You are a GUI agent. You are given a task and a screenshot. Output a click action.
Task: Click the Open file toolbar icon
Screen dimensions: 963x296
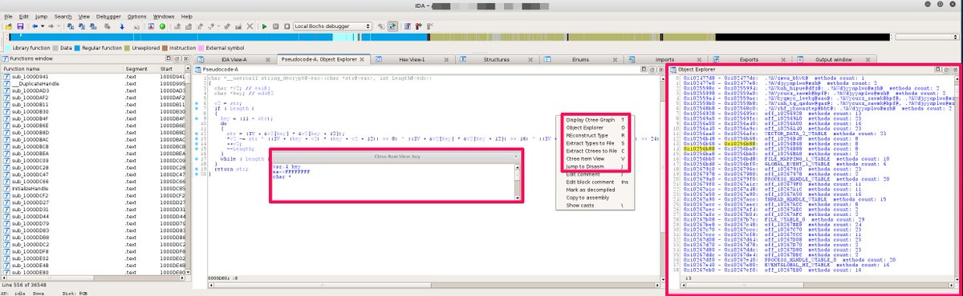(8, 26)
